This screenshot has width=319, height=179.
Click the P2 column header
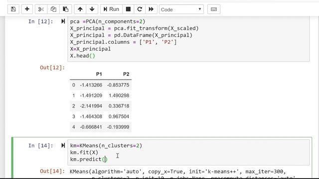[126, 74]
